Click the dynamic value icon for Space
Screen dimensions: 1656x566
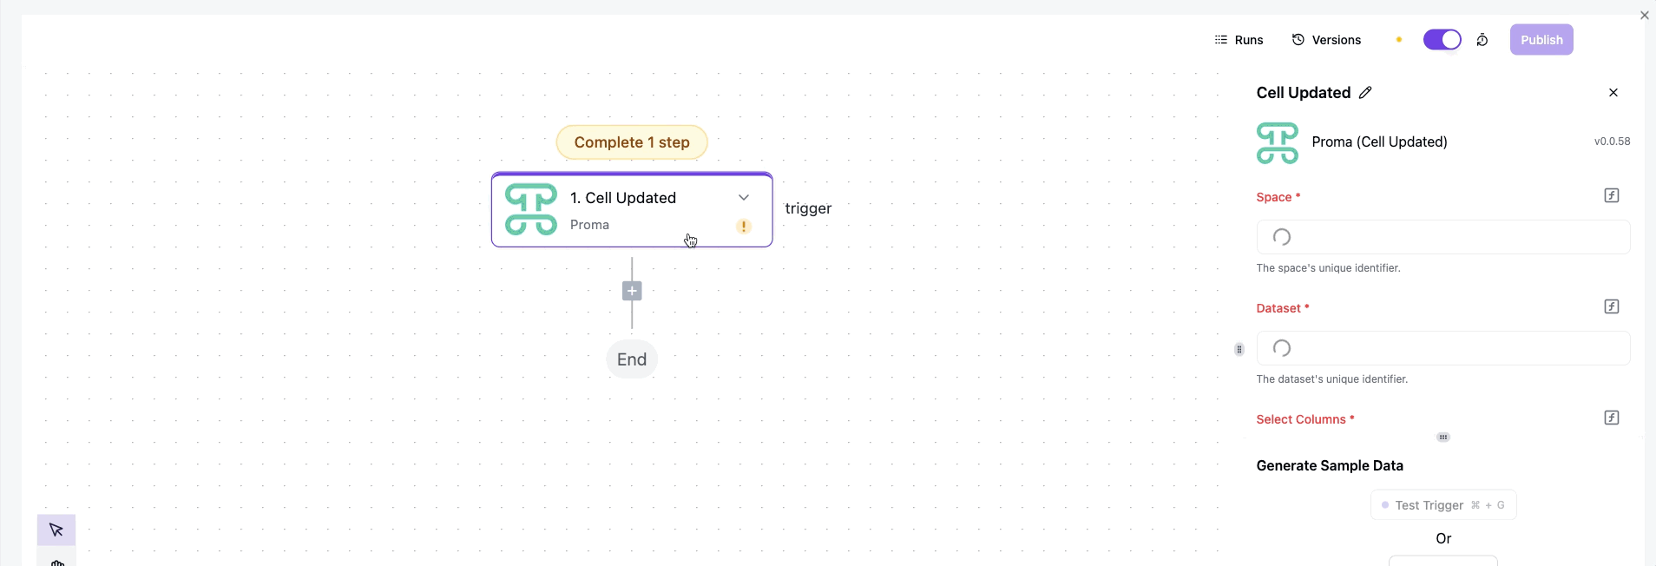coord(1612,195)
